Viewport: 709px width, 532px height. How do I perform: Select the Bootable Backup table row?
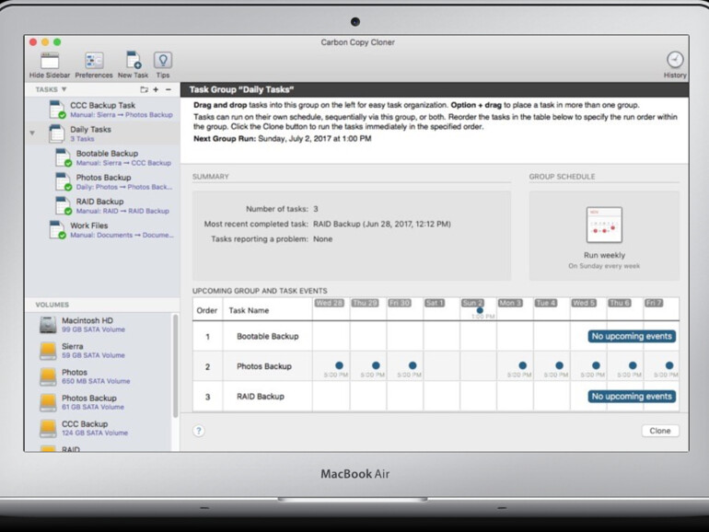pyautogui.click(x=436, y=336)
